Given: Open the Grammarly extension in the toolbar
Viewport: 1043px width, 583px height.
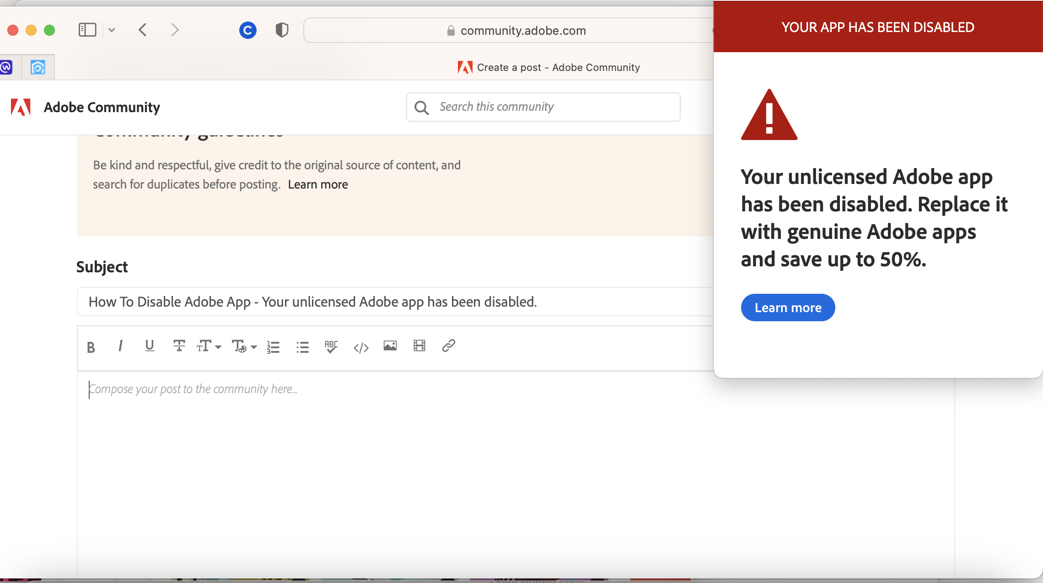Looking at the screenshot, I should click(x=248, y=30).
